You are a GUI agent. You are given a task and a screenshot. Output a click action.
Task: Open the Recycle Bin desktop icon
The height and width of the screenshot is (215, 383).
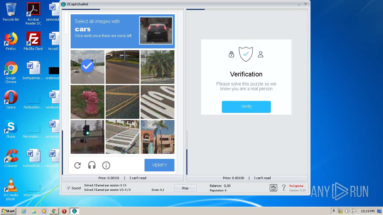point(11,12)
